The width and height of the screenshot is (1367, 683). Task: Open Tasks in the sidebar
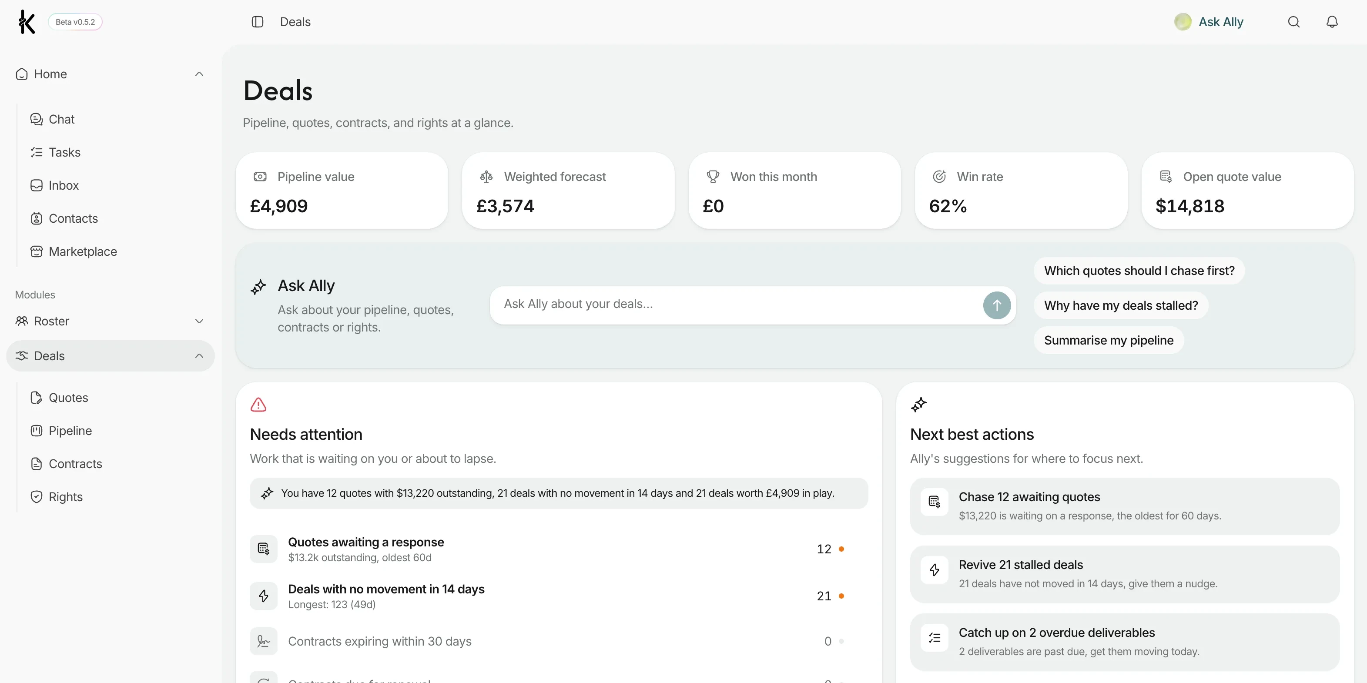pyautogui.click(x=55, y=152)
